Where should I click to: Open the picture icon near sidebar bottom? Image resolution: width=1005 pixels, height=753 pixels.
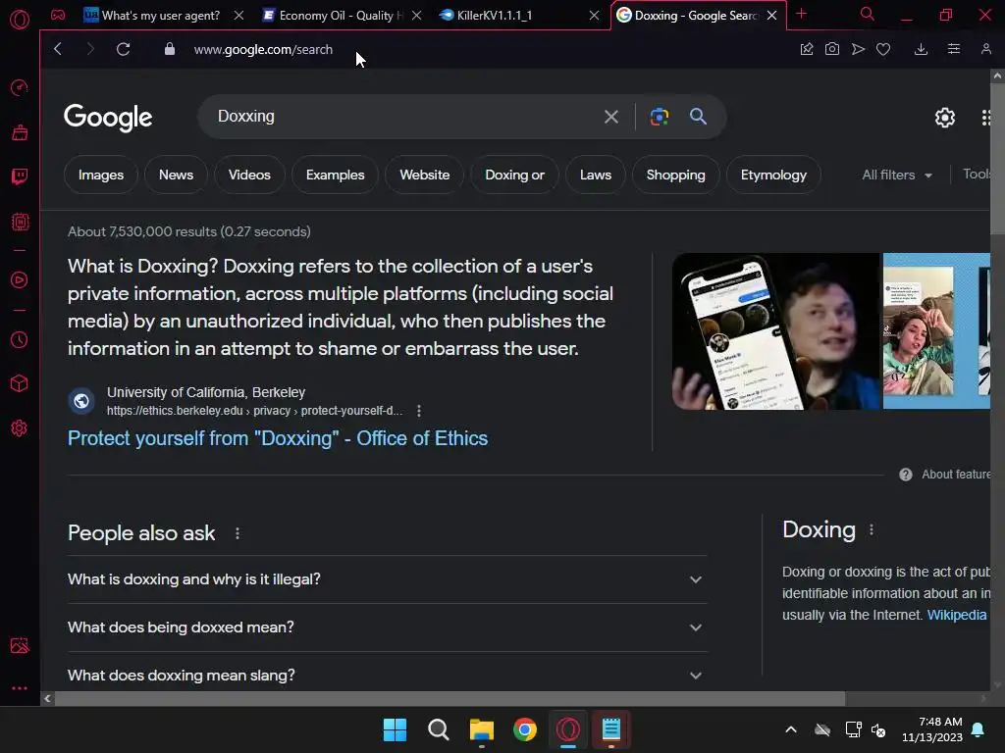(20, 645)
